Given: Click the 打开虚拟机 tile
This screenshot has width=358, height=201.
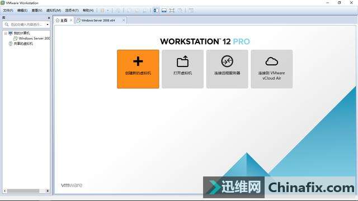Looking at the screenshot, I should click(183, 69).
